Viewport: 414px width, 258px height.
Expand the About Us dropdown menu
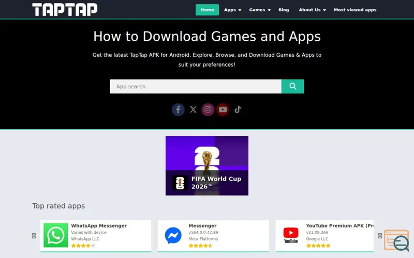tap(312, 10)
